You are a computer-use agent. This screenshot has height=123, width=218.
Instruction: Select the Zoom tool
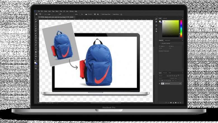(36, 54)
